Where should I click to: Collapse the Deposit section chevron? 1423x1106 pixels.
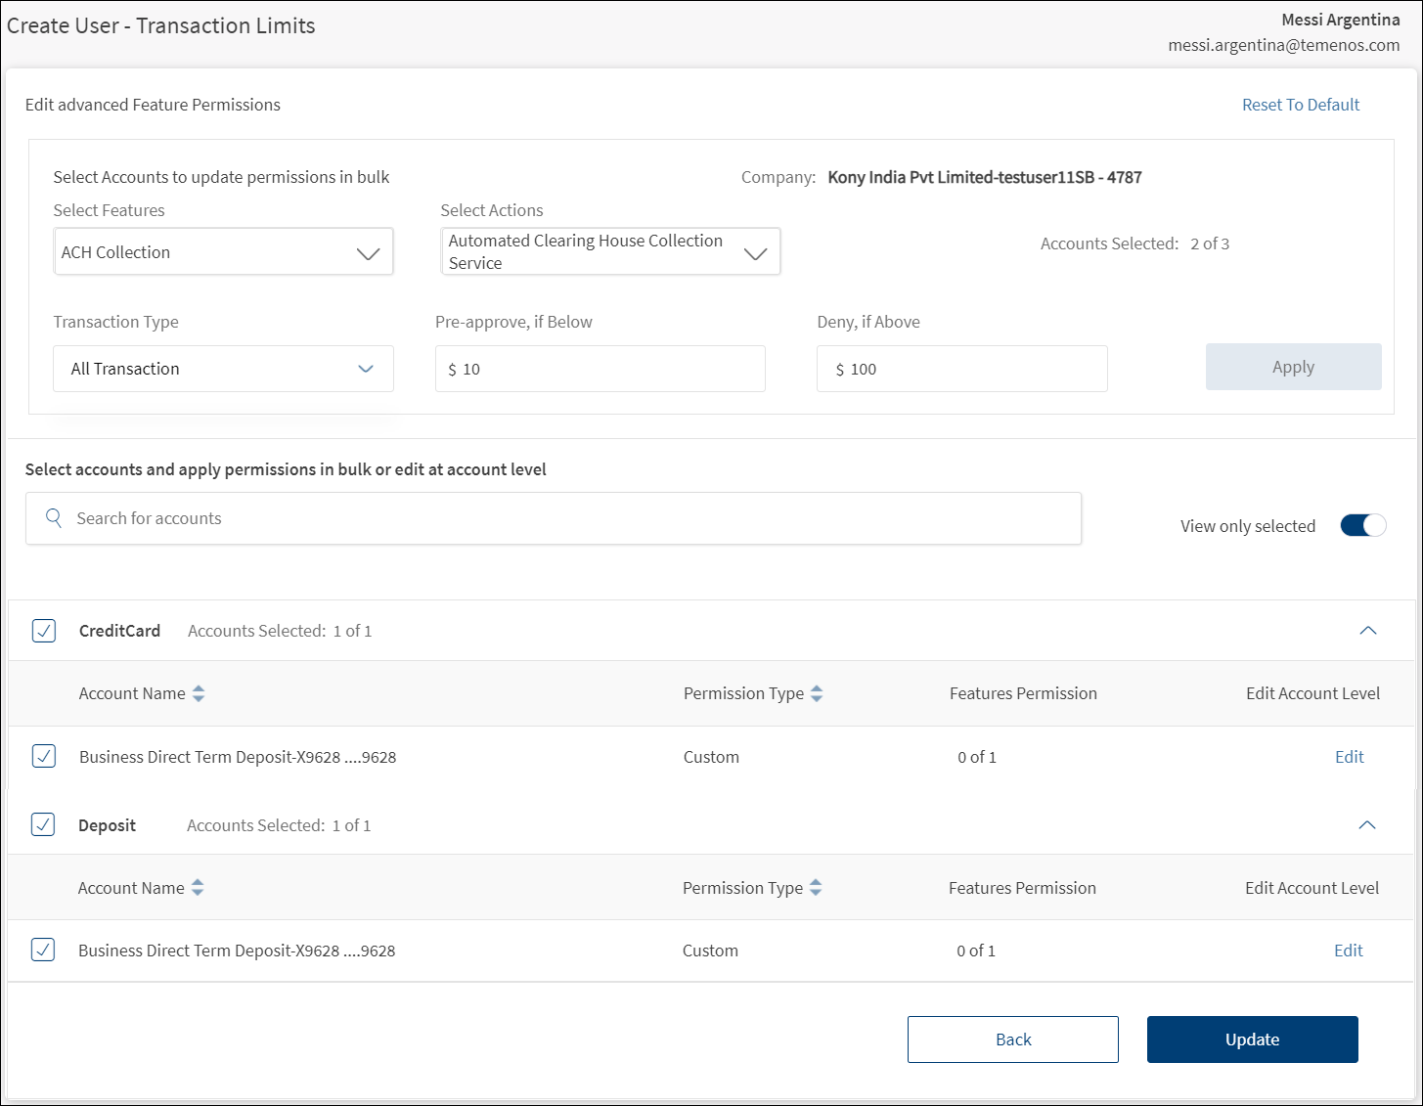coord(1366,825)
